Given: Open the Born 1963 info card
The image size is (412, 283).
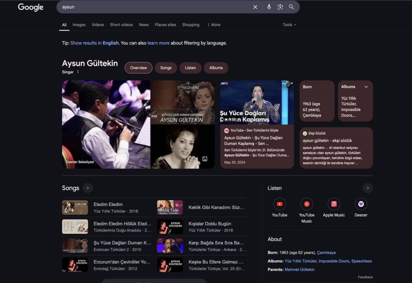Looking at the screenshot, I should click(317, 101).
